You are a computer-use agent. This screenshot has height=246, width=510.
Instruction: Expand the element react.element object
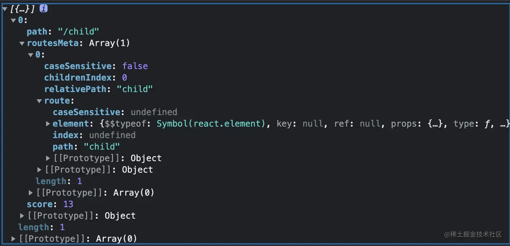pos(48,124)
